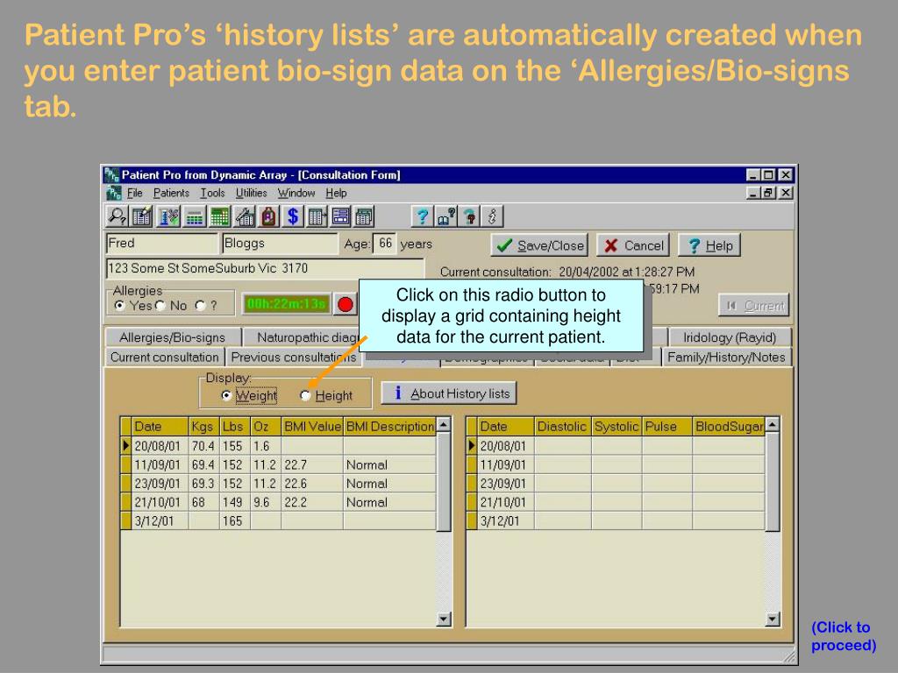898x673 pixels.
Task: Select the Height display radio button
Action: 305,395
